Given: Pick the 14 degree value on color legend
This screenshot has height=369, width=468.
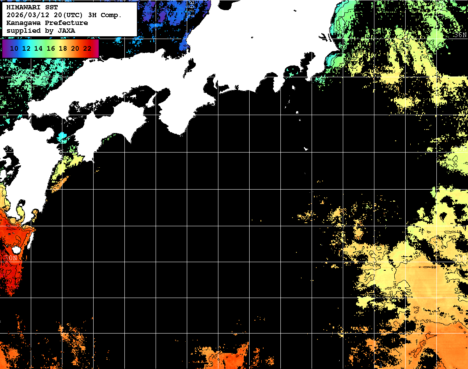Looking at the screenshot, I should pos(39,48).
